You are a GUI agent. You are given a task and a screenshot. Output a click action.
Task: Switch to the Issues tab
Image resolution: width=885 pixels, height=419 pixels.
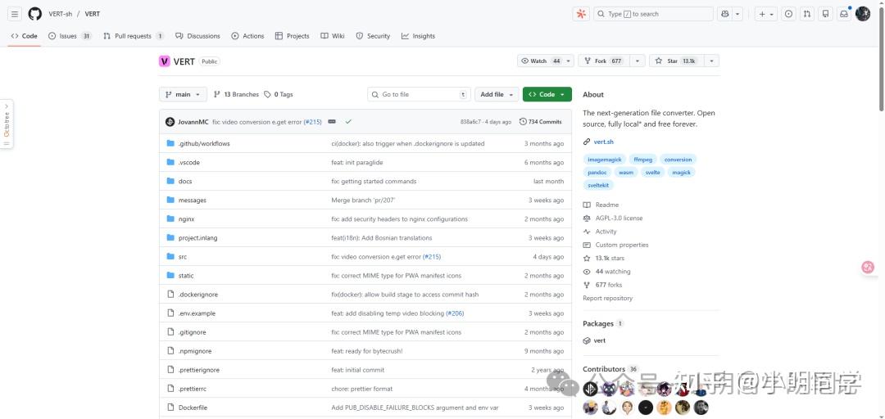[x=69, y=36]
